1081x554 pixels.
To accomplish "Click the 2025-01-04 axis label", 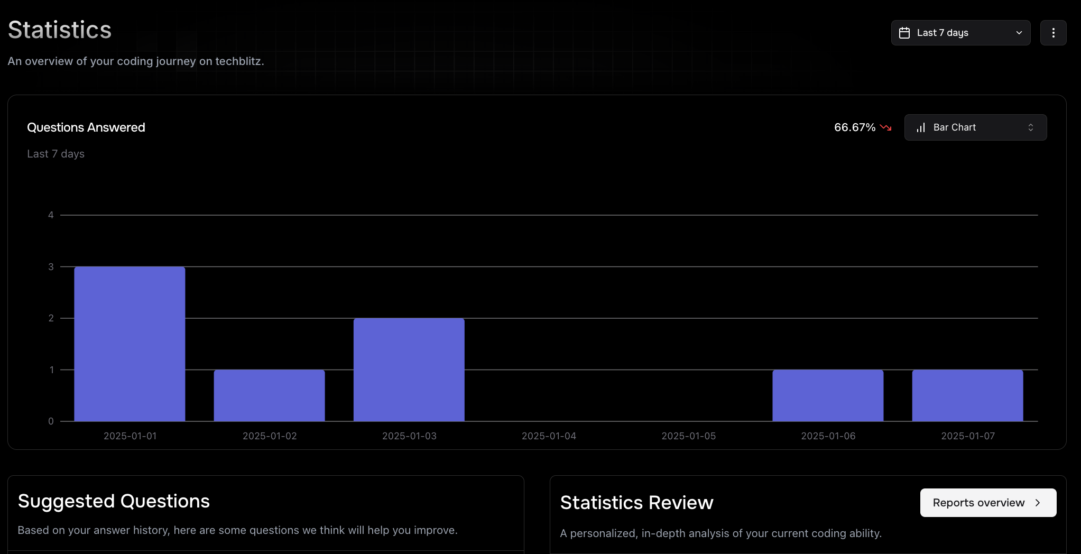I will pos(549,436).
